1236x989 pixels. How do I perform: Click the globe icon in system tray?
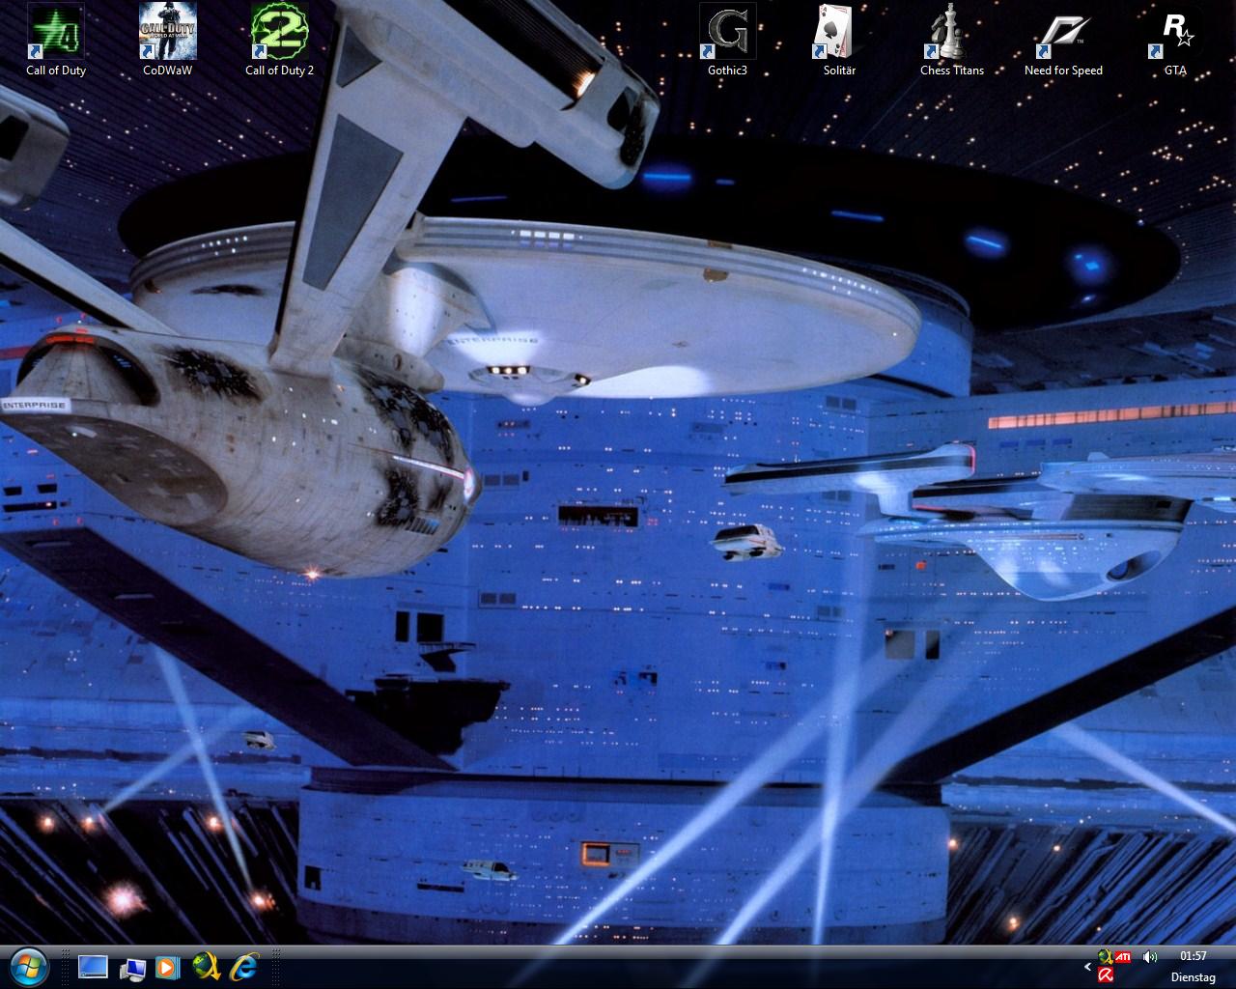point(1105,957)
